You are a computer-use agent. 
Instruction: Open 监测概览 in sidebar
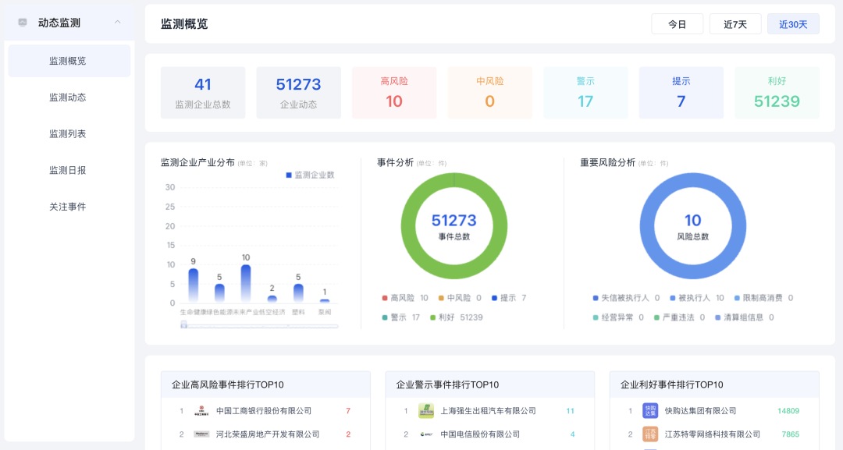click(69, 61)
